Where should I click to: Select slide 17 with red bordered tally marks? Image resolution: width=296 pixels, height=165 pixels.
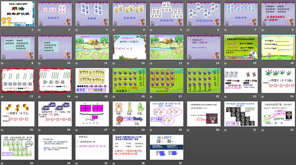[x=18, y=80]
